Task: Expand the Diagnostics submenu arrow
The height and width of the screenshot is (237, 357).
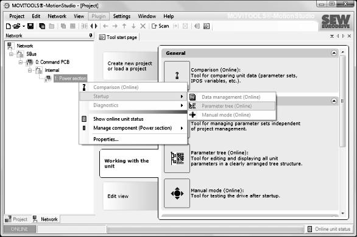Action: [x=182, y=105]
